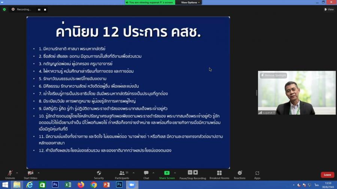
Task: Stop recording using the top-left stop button
Action: tap(45, 9)
